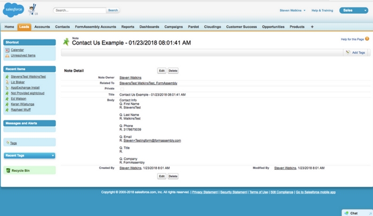Open Steven Watkins Note Owner link
373x216 pixels.
click(131, 78)
